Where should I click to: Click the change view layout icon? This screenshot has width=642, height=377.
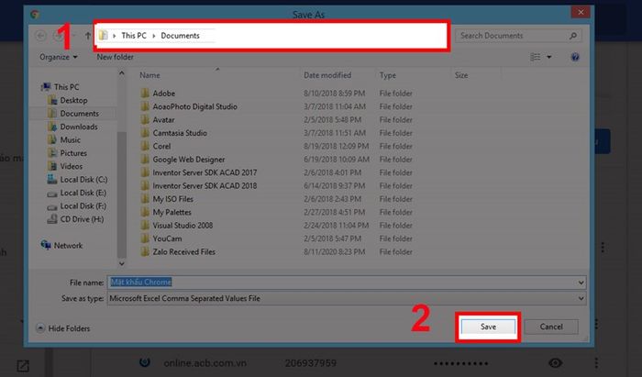tap(535, 57)
